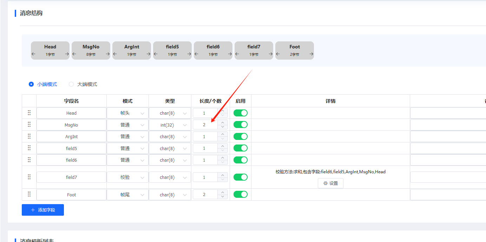This screenshot has width=486, height=242.
Task: Decrease Foot length with down stepper
Action: tap(223, 197)
